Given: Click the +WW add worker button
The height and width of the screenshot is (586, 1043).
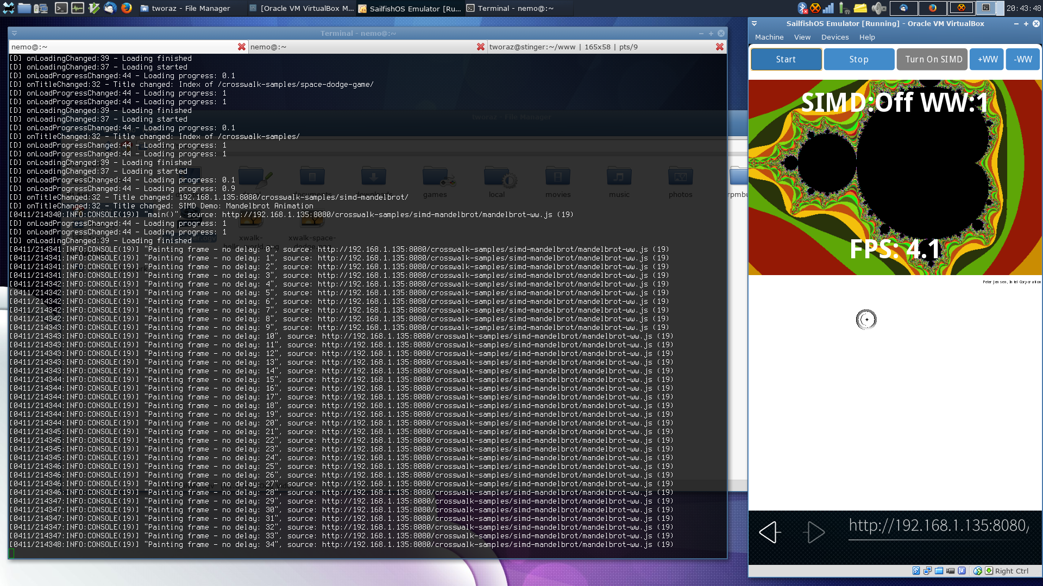Looking at the screenshot, I should coord(988,59).
